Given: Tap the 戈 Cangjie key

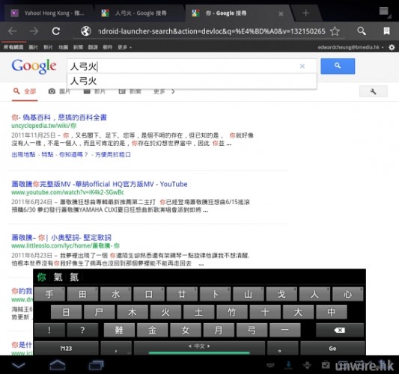Looking at the screenshot, I should [281, 294].
